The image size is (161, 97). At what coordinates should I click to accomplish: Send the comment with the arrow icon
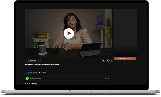click(x=111, y=78)
